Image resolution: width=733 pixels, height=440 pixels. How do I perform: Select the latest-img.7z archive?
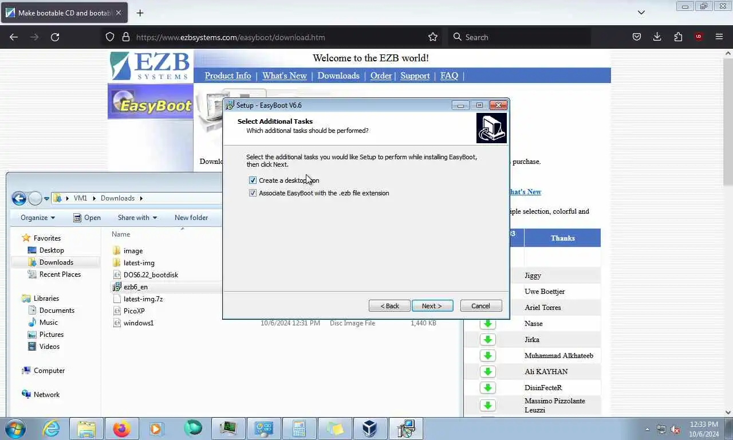[x=143, y=299]
